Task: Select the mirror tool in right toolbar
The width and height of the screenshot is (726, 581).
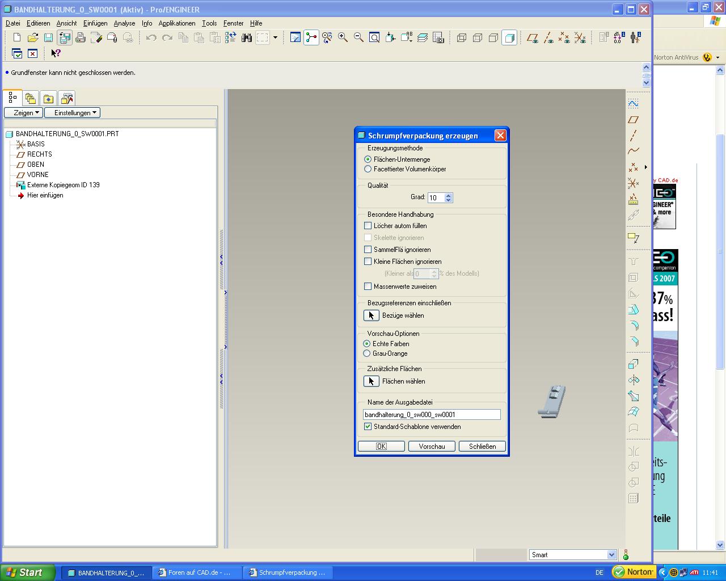Action: 634,452
